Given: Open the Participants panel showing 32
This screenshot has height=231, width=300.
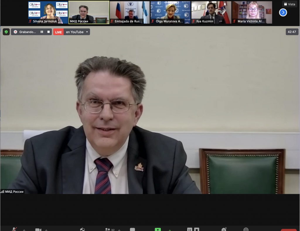Looking at the screenshot, I should tap(108, 230).
